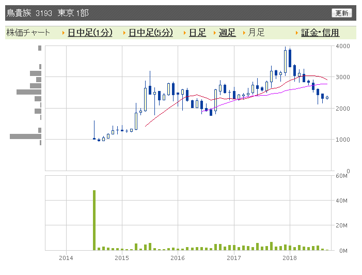The height and width of the screenshot is (275, 362).
Task: Click the orange arrow before 日中足(5分)
Action: coord(124,33)
